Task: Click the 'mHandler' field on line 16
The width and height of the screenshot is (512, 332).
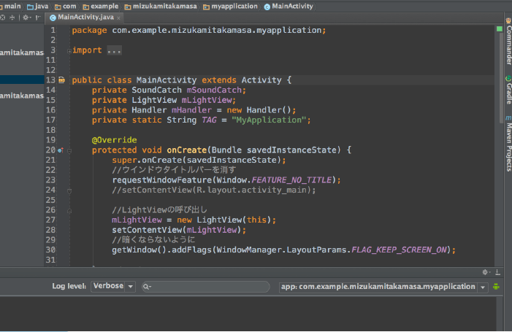Action: pos(191,110)
